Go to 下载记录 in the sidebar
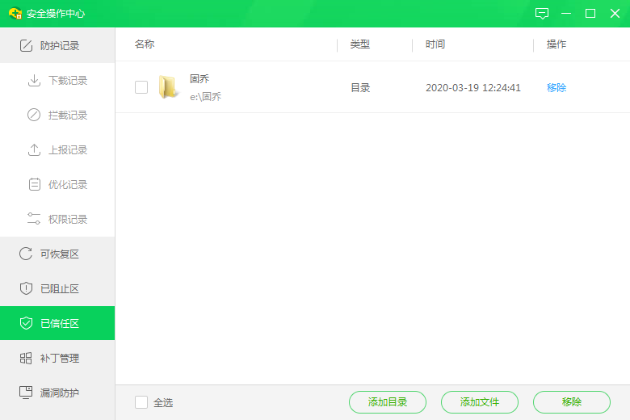Viewport: 630px width, 420px height. click(x=57, y=81)
